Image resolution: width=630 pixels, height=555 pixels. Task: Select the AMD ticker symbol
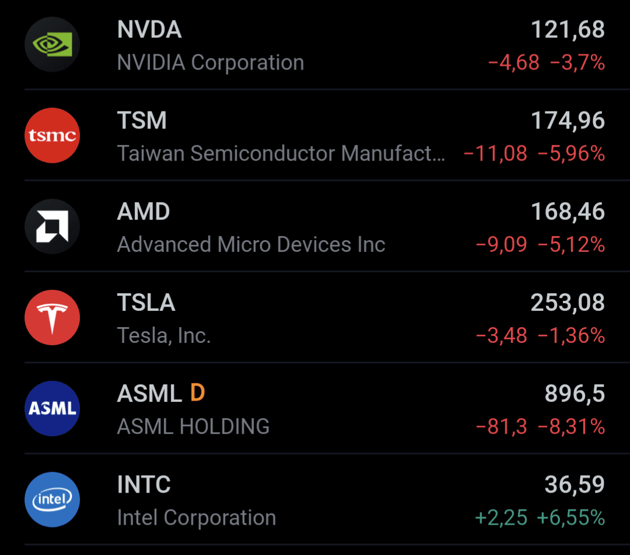144,211
